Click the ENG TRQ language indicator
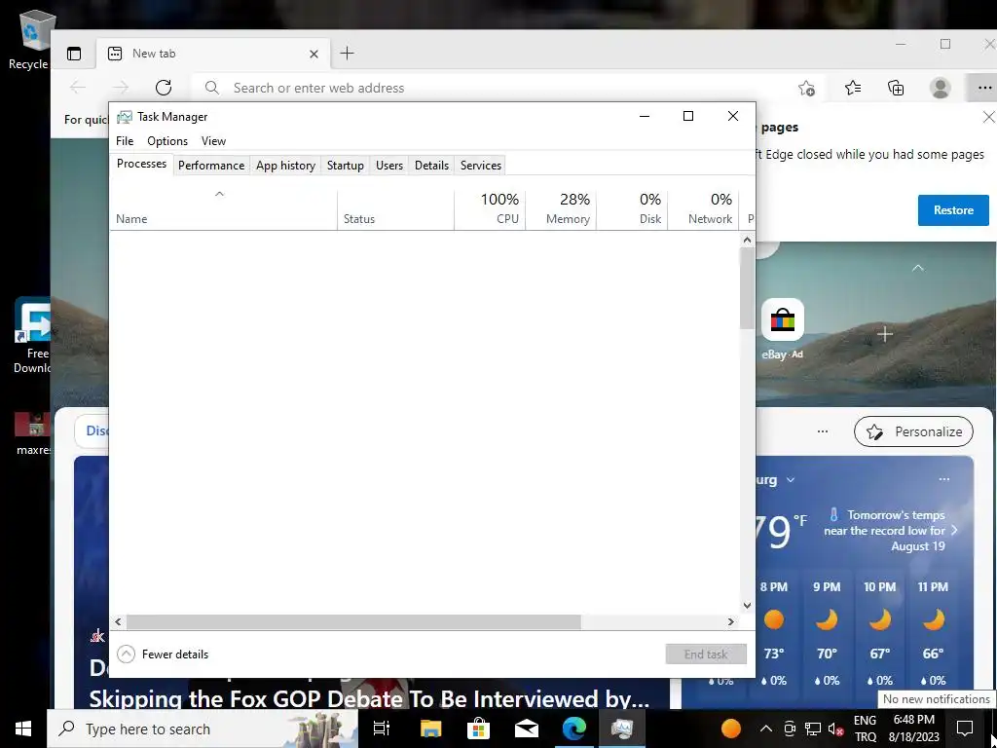The height and width of the screenshot is (748, 997). pyautogui.click(x=865, y=729)
